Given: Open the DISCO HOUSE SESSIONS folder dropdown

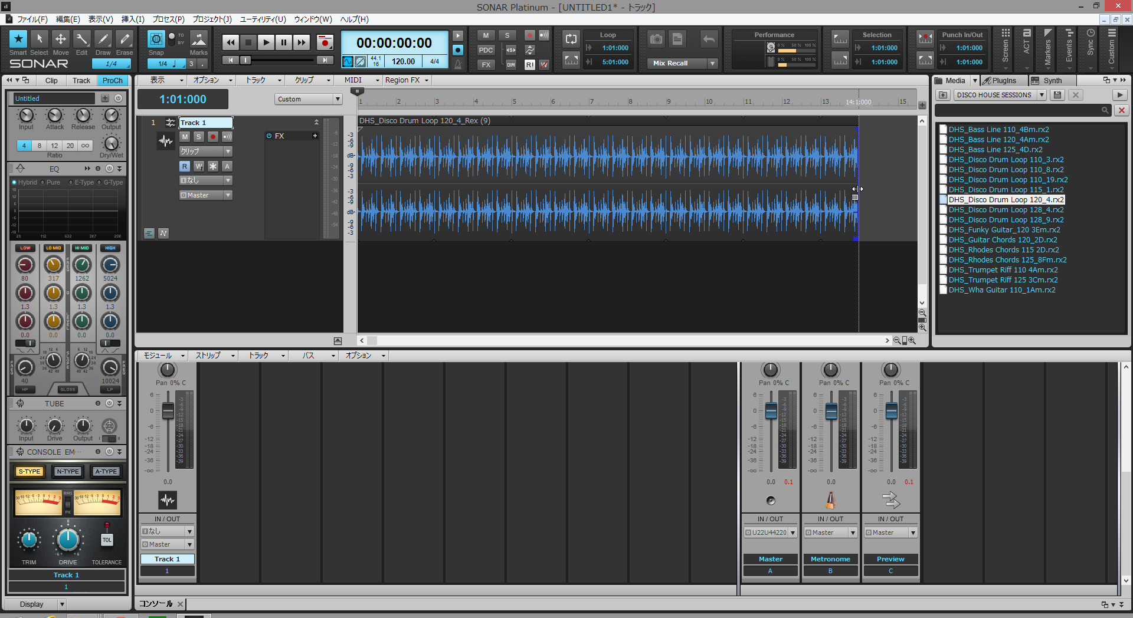Looking at the screenshot, I should point(1042,95).
